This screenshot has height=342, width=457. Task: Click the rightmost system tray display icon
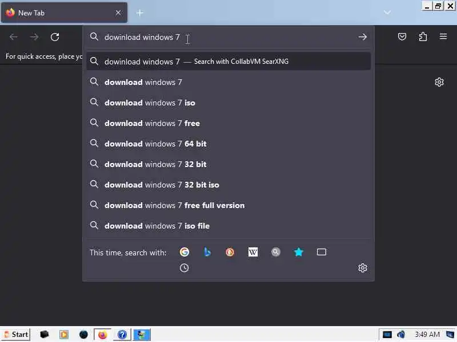point(450,335)
